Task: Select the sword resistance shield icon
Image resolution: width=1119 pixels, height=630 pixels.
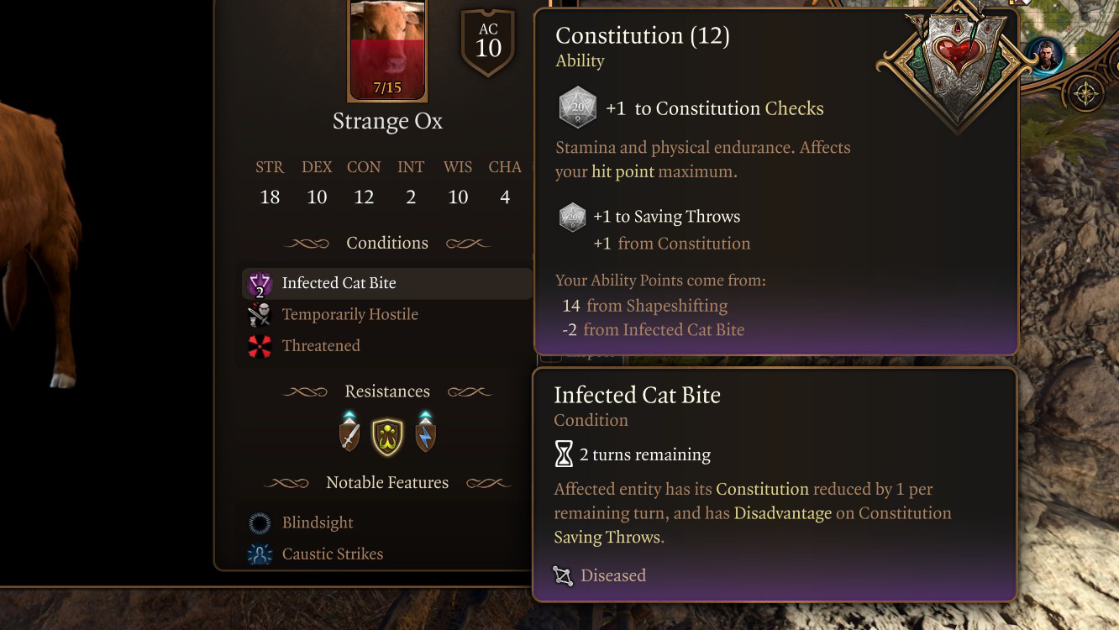Action: click(349, 435)
